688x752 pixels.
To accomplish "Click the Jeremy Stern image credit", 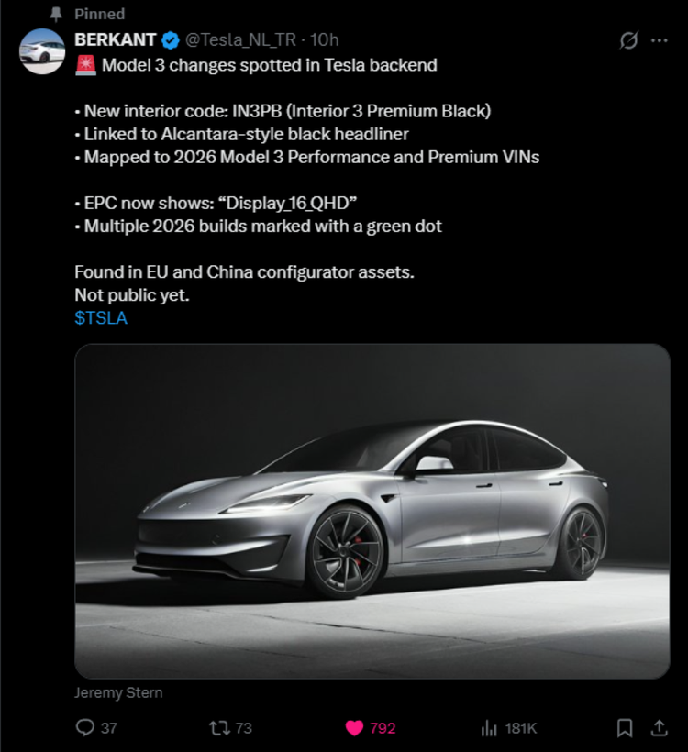I will point(118,692).
